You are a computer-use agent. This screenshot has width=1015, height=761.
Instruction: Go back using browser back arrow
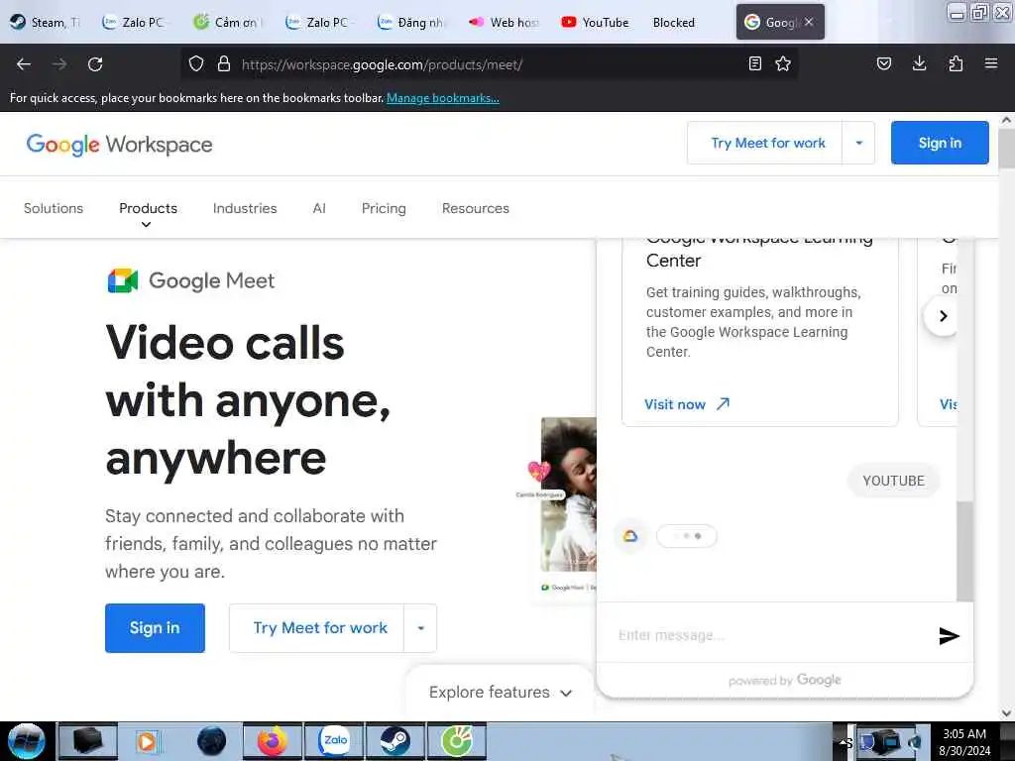(24, 64)
